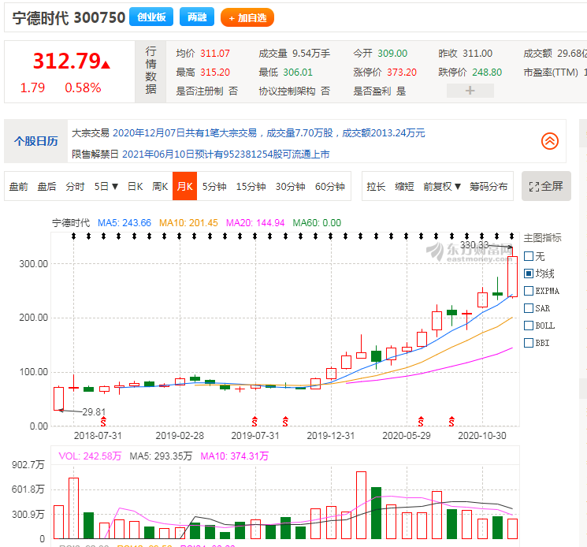Screen dimensions: 587x547
Task: Open the 前复权 dropdown
Action: click(x=442, y=187)
